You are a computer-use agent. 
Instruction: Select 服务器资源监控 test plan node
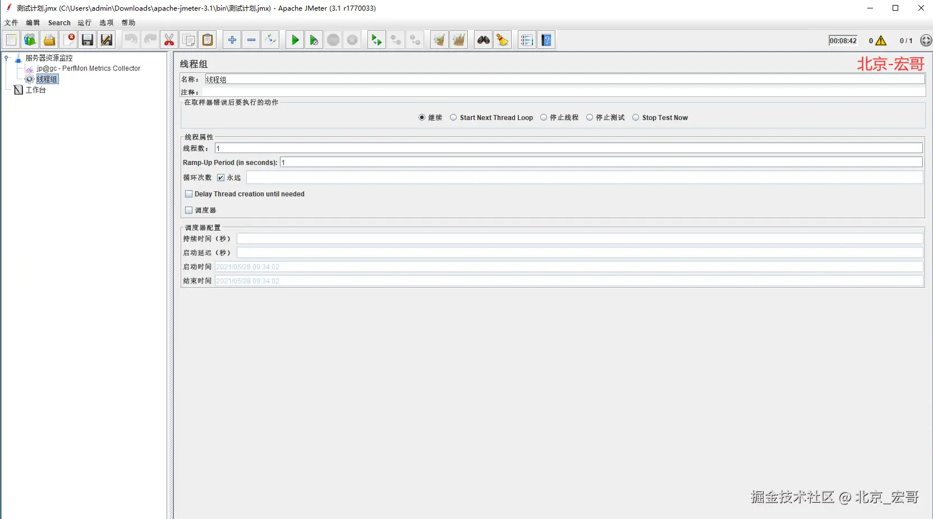pos(49,58)
